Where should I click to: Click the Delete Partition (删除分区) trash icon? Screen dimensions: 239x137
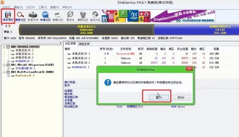point(83,16)
